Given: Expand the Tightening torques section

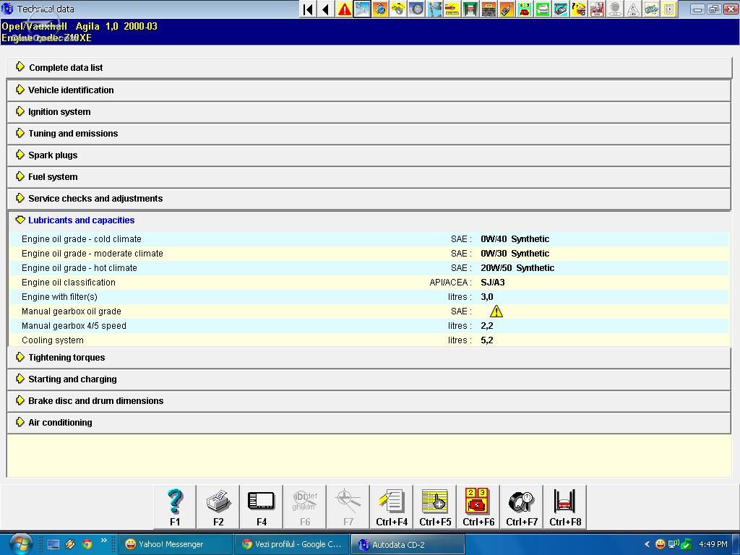Looking at the screenshot, I should (x=369, y=358).
